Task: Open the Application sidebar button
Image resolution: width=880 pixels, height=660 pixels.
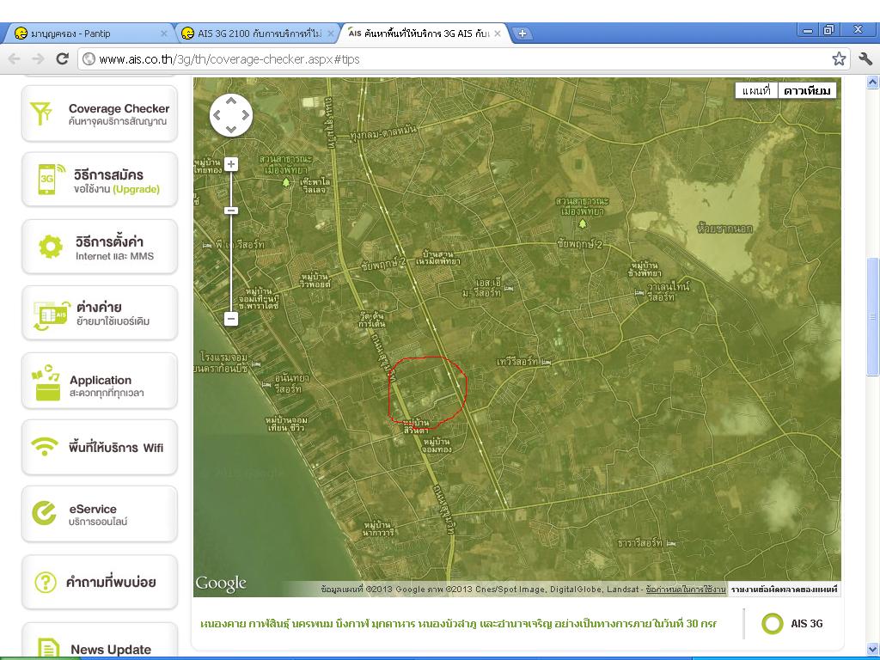Action: (100, 381)
